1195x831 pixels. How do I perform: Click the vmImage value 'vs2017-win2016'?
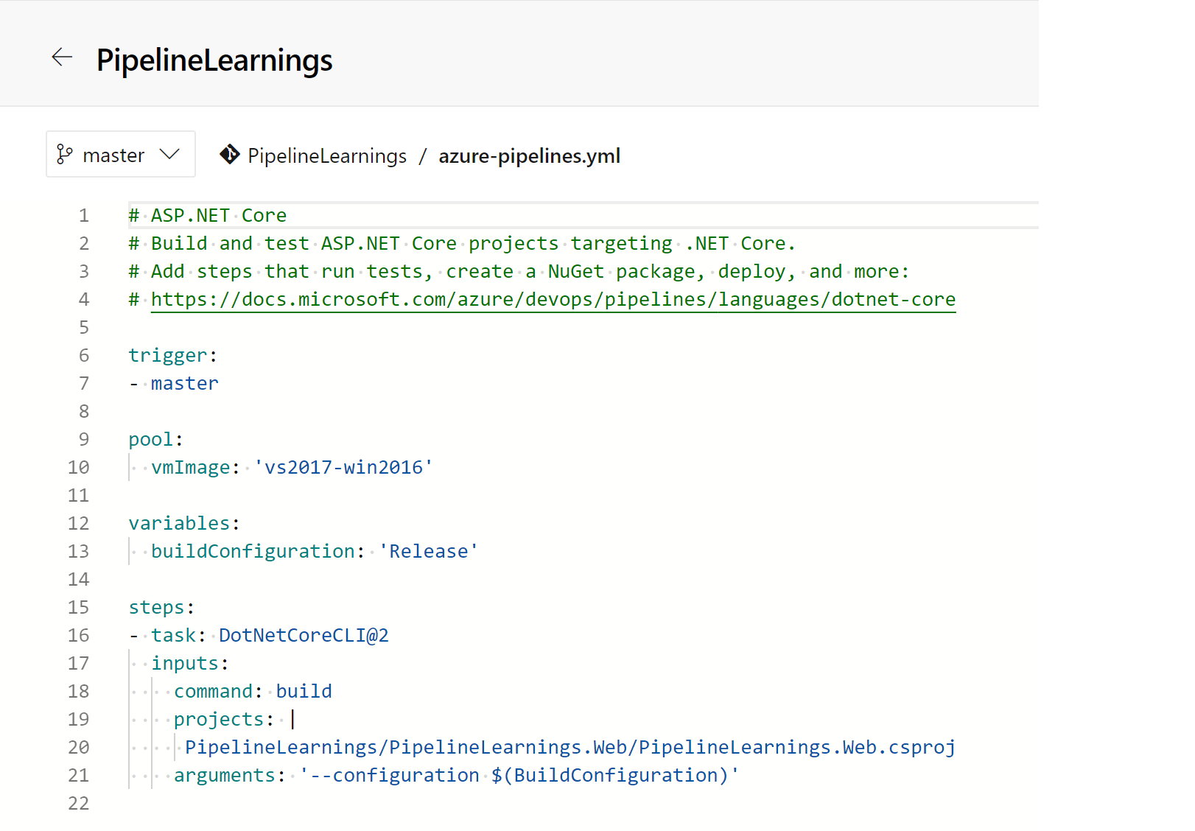pos(343,468)
